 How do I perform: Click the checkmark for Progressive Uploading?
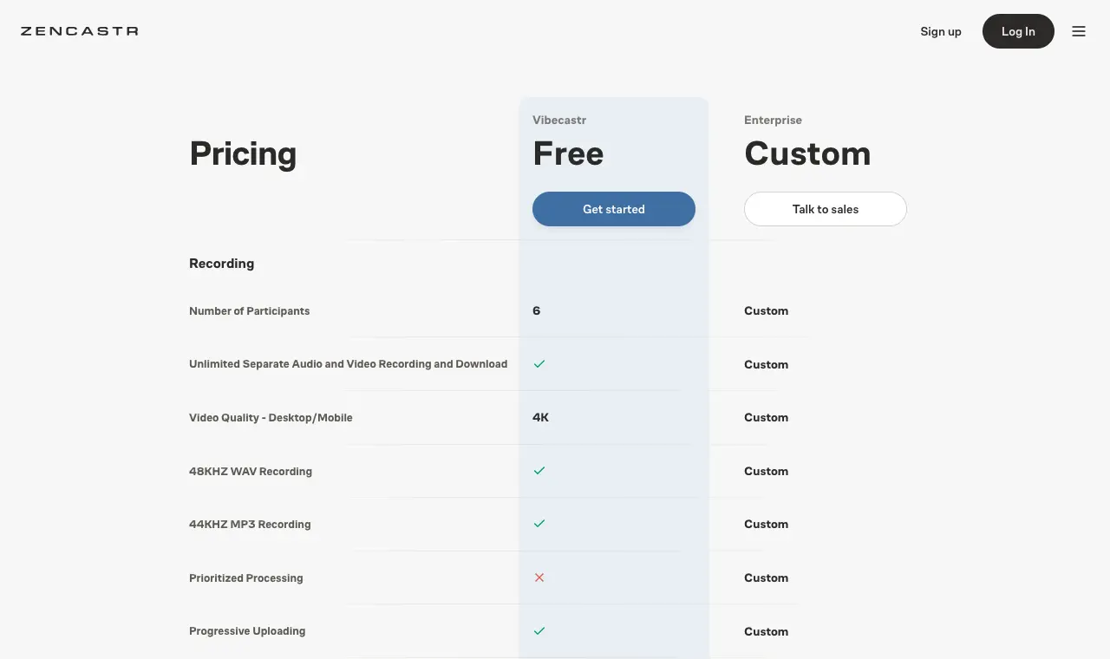(539, 631)
